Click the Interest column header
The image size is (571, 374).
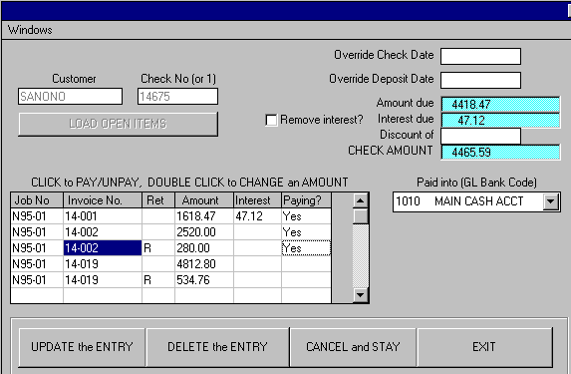pos(257,200)
